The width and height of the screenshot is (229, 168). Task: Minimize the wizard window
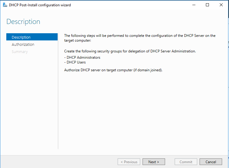(194, 5)
